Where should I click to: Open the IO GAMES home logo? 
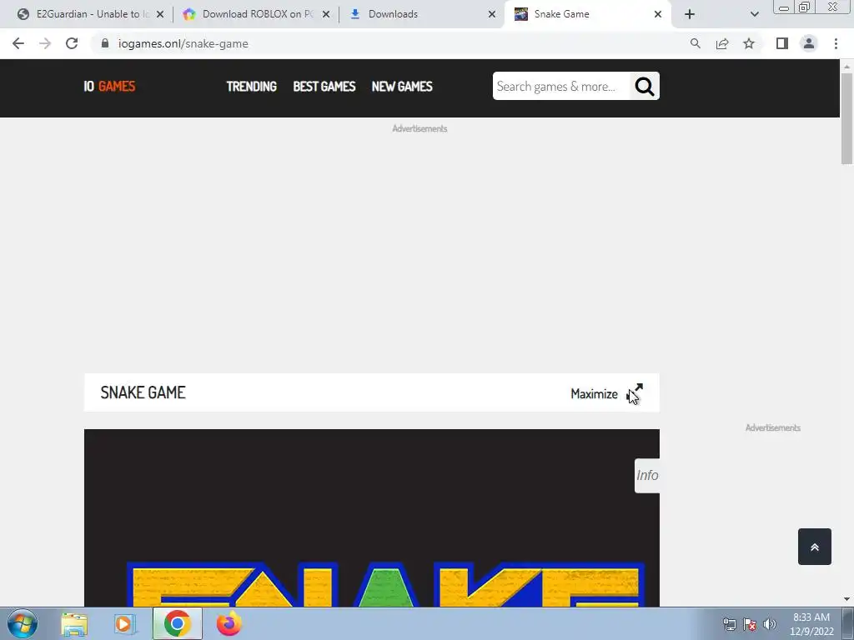[x=109, y=86]
